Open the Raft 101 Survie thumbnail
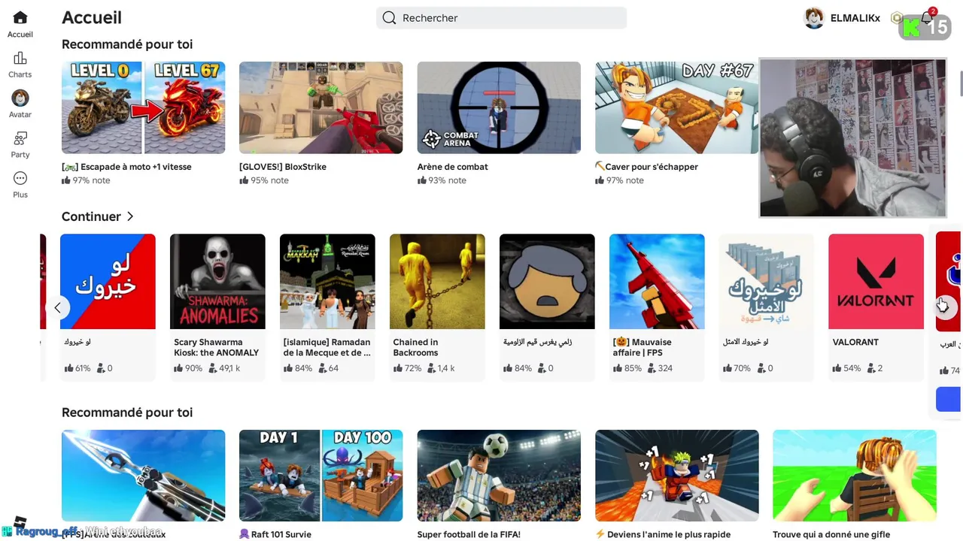This screenshot has height=541, width=963. (x=320, y=476)
